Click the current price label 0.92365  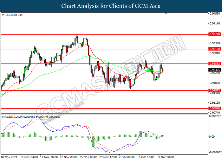point(215,70)
